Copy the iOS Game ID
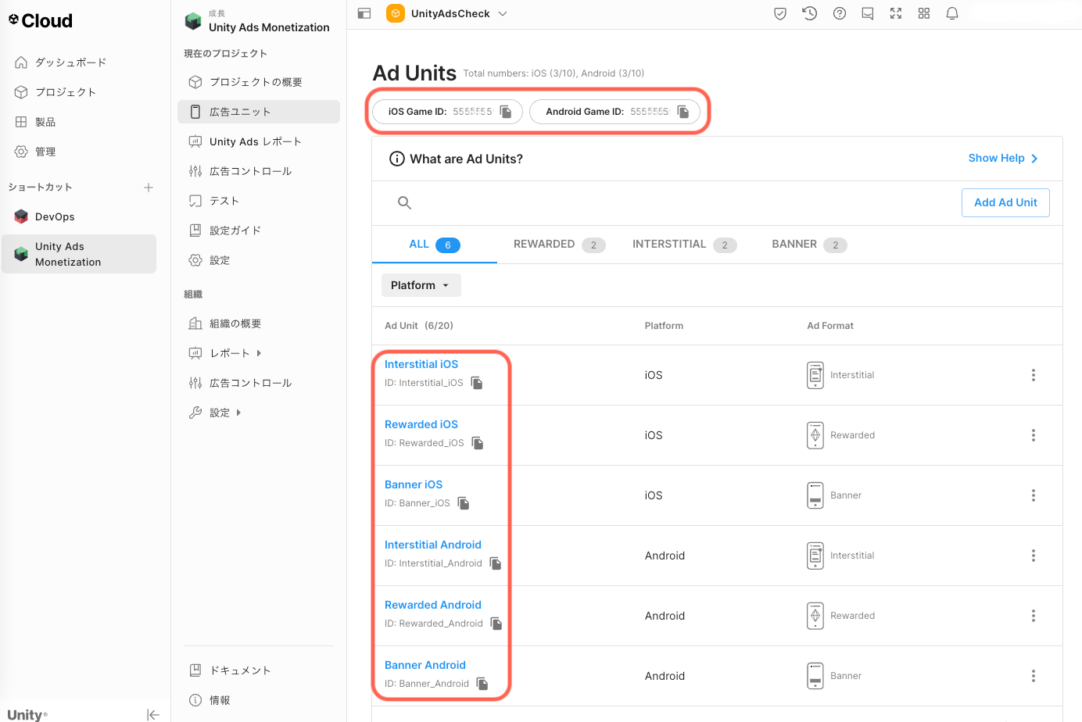Viewport: 1082px width, 722px height. click(506, 112)
